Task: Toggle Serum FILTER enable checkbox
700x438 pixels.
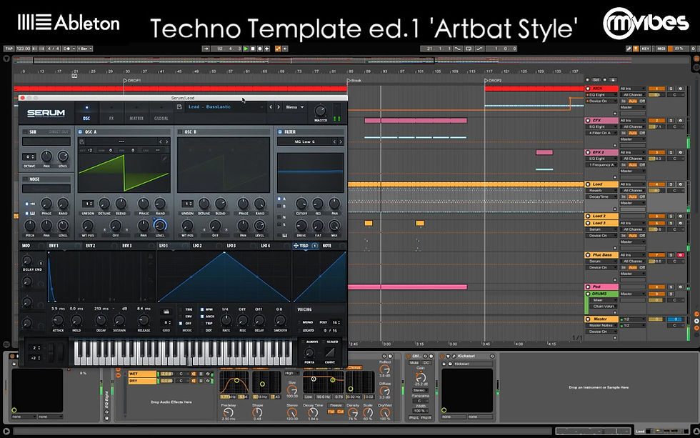Action: 280,131
